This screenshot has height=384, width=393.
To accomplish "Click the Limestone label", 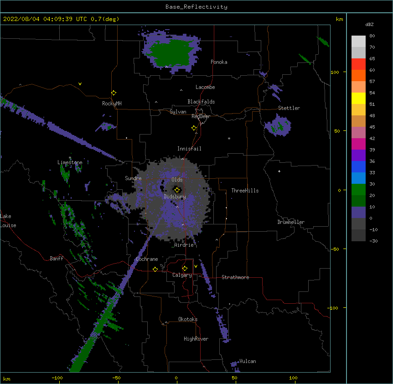I will pyautogui.click(x=70, y=162).
